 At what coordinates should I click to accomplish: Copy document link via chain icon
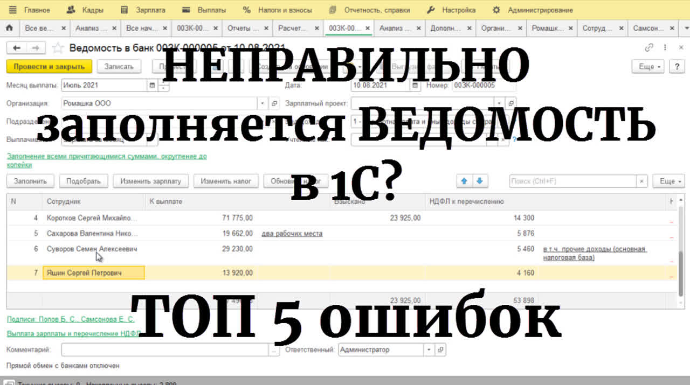pos(649,48)
